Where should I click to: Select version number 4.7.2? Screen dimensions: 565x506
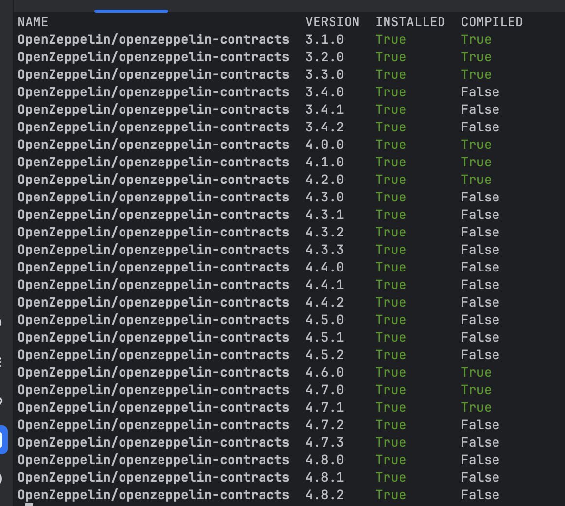[x=324, y=425]
